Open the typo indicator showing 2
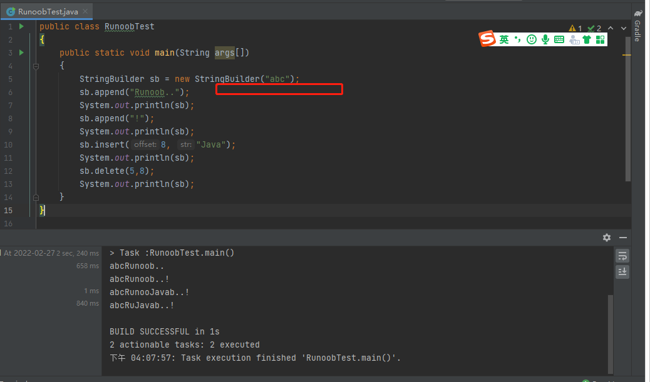This screenshot has width=650, height=382. pyautogui.click(x=594, y=28)
